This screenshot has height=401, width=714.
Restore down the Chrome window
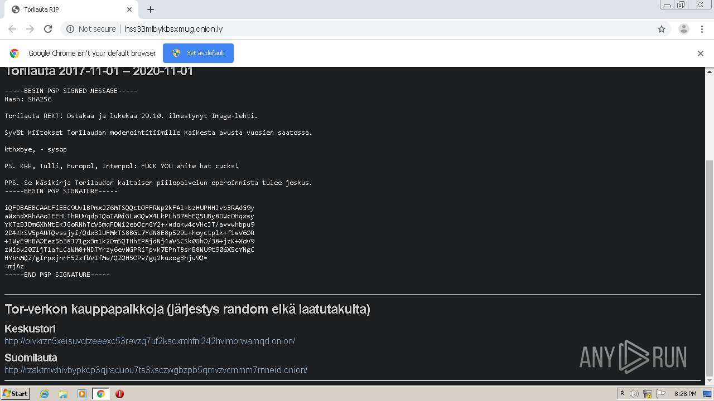pos(681,4)
